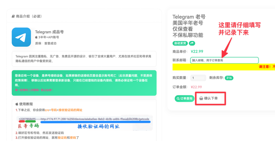275x141 pixels.
Task: Click the share arrow badge icon
Action: (192, 43)
